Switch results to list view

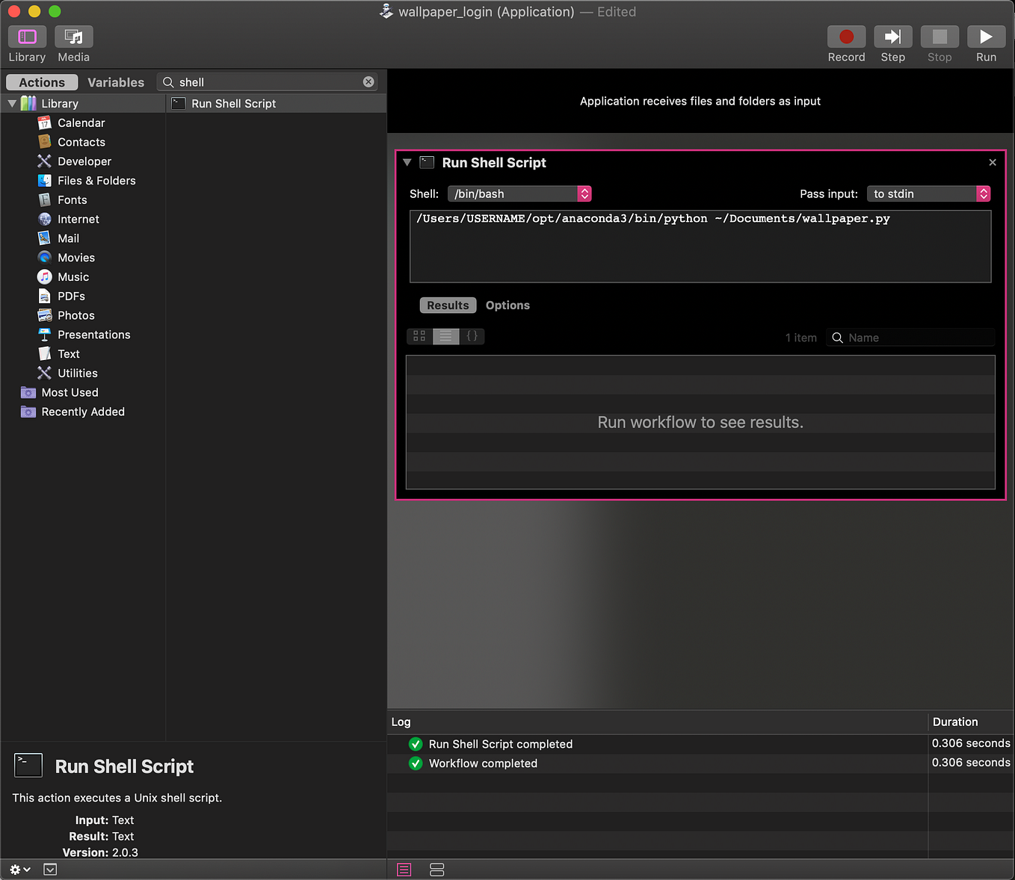pos(445,336)
